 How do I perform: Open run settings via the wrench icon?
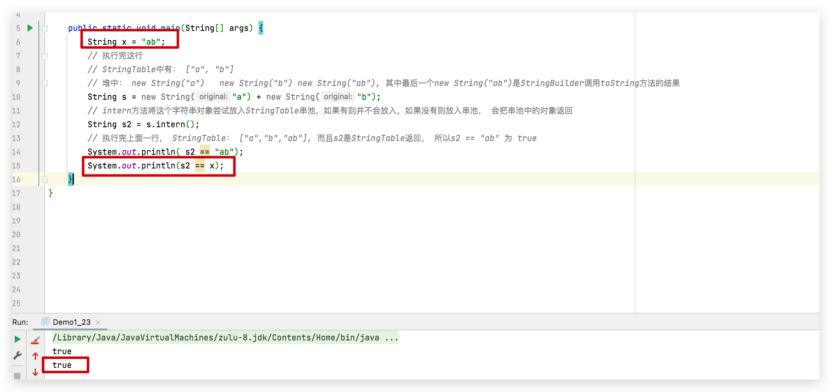[x=18, y=355]
